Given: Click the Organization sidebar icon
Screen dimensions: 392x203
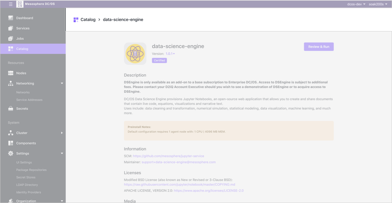Looking at the screenshot, I should (11, 201).
